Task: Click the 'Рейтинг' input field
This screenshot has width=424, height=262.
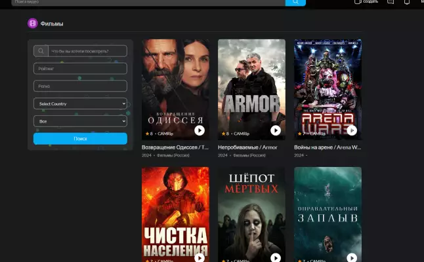Action: [x=80, y=69]
